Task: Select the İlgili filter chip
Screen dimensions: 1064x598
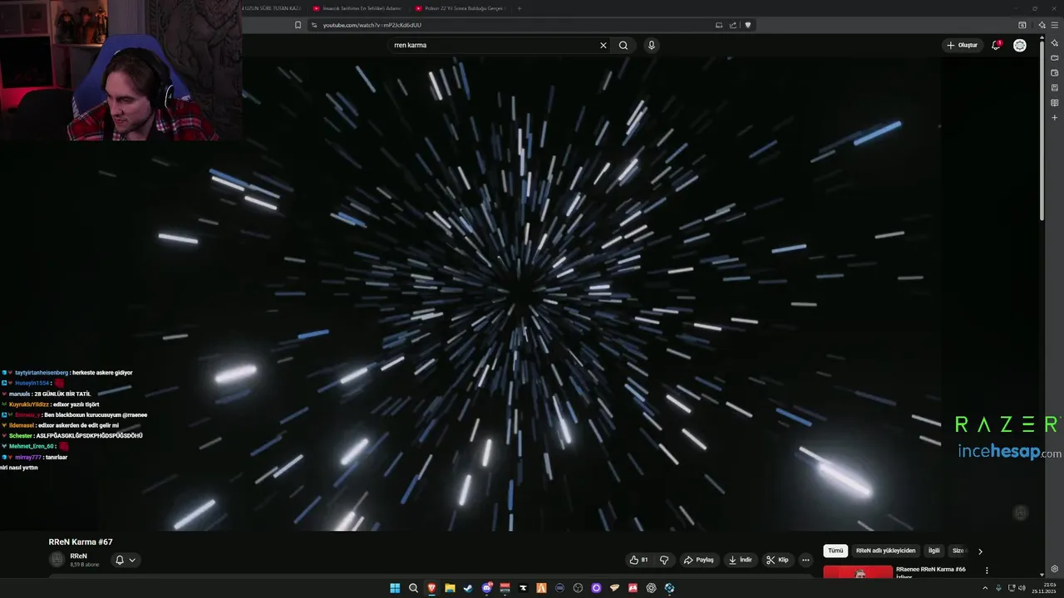Action: point(934,551)
